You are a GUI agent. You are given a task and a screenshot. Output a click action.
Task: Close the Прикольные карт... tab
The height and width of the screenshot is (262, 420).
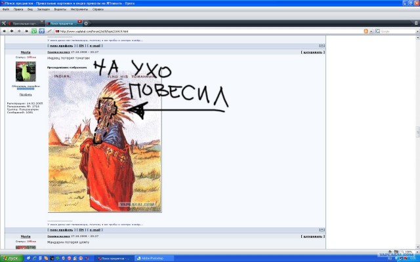coord(42,22)
